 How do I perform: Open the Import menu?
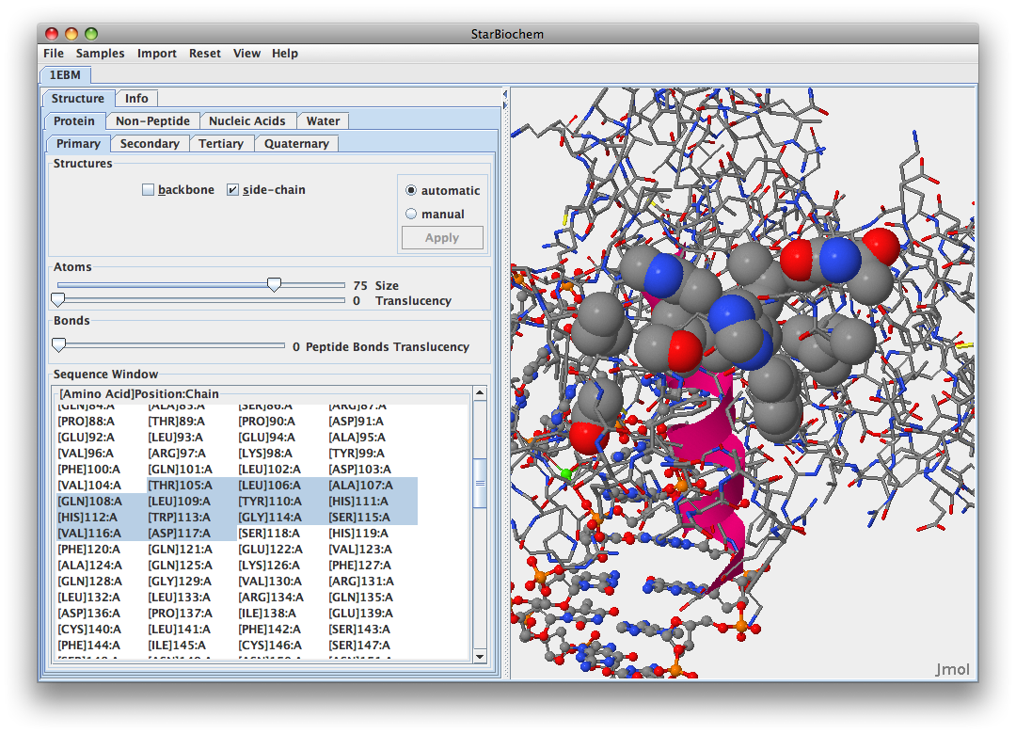pos(156,54)
